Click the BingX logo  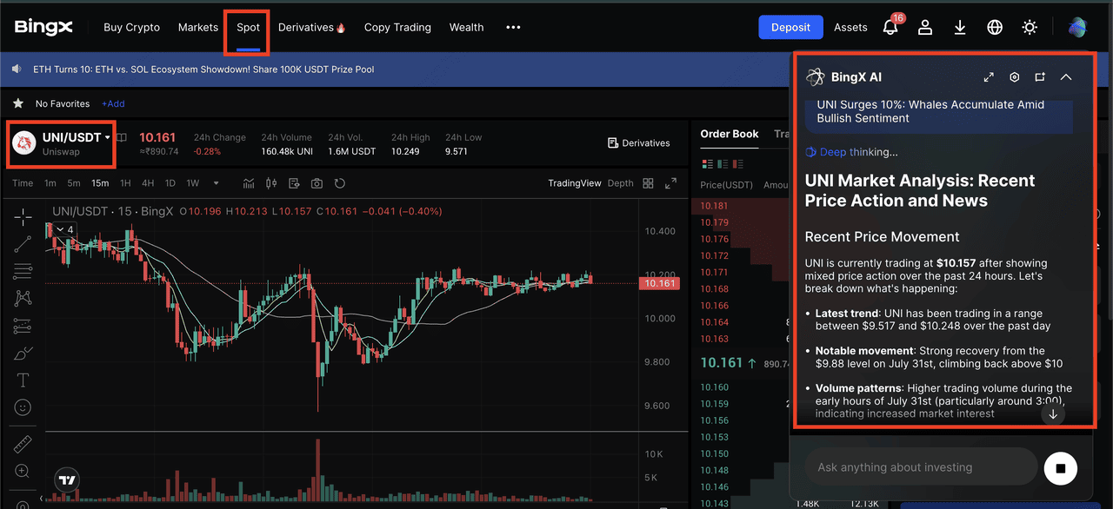tap(43, 27)
